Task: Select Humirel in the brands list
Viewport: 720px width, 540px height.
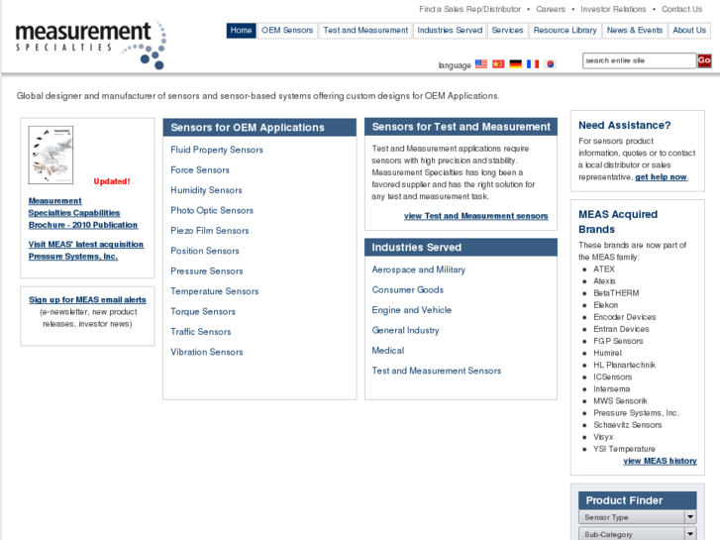Action: coord(607,353)
